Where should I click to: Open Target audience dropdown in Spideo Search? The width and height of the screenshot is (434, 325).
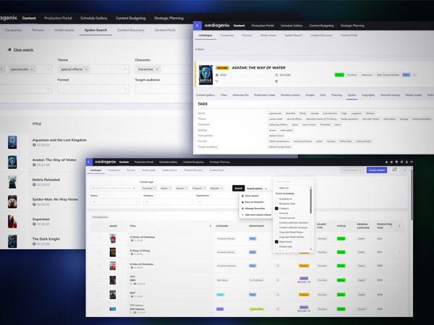[x=164, y=89]
